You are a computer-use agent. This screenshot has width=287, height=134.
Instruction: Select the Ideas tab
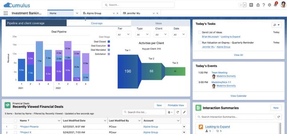(158, 23)
